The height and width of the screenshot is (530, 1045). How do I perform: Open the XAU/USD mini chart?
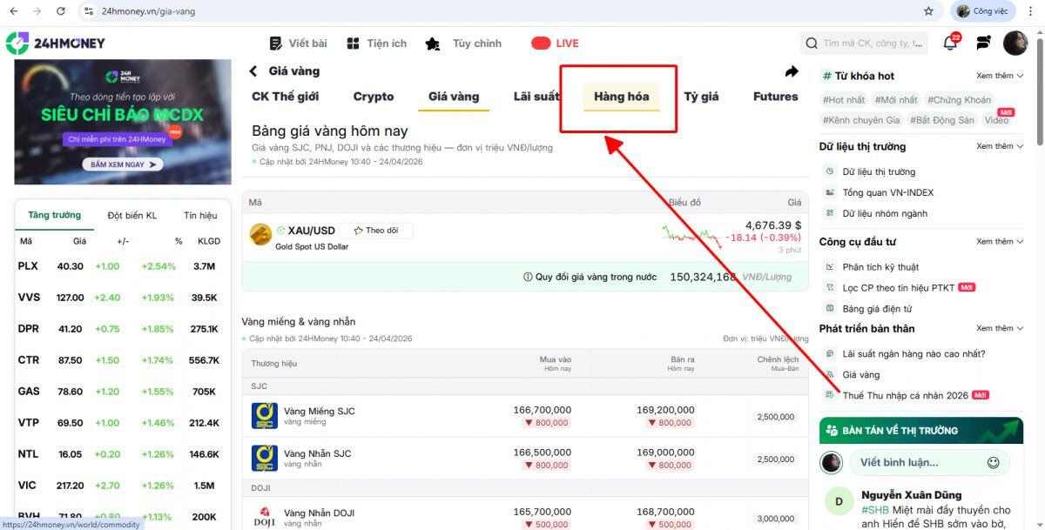[691, 236]
